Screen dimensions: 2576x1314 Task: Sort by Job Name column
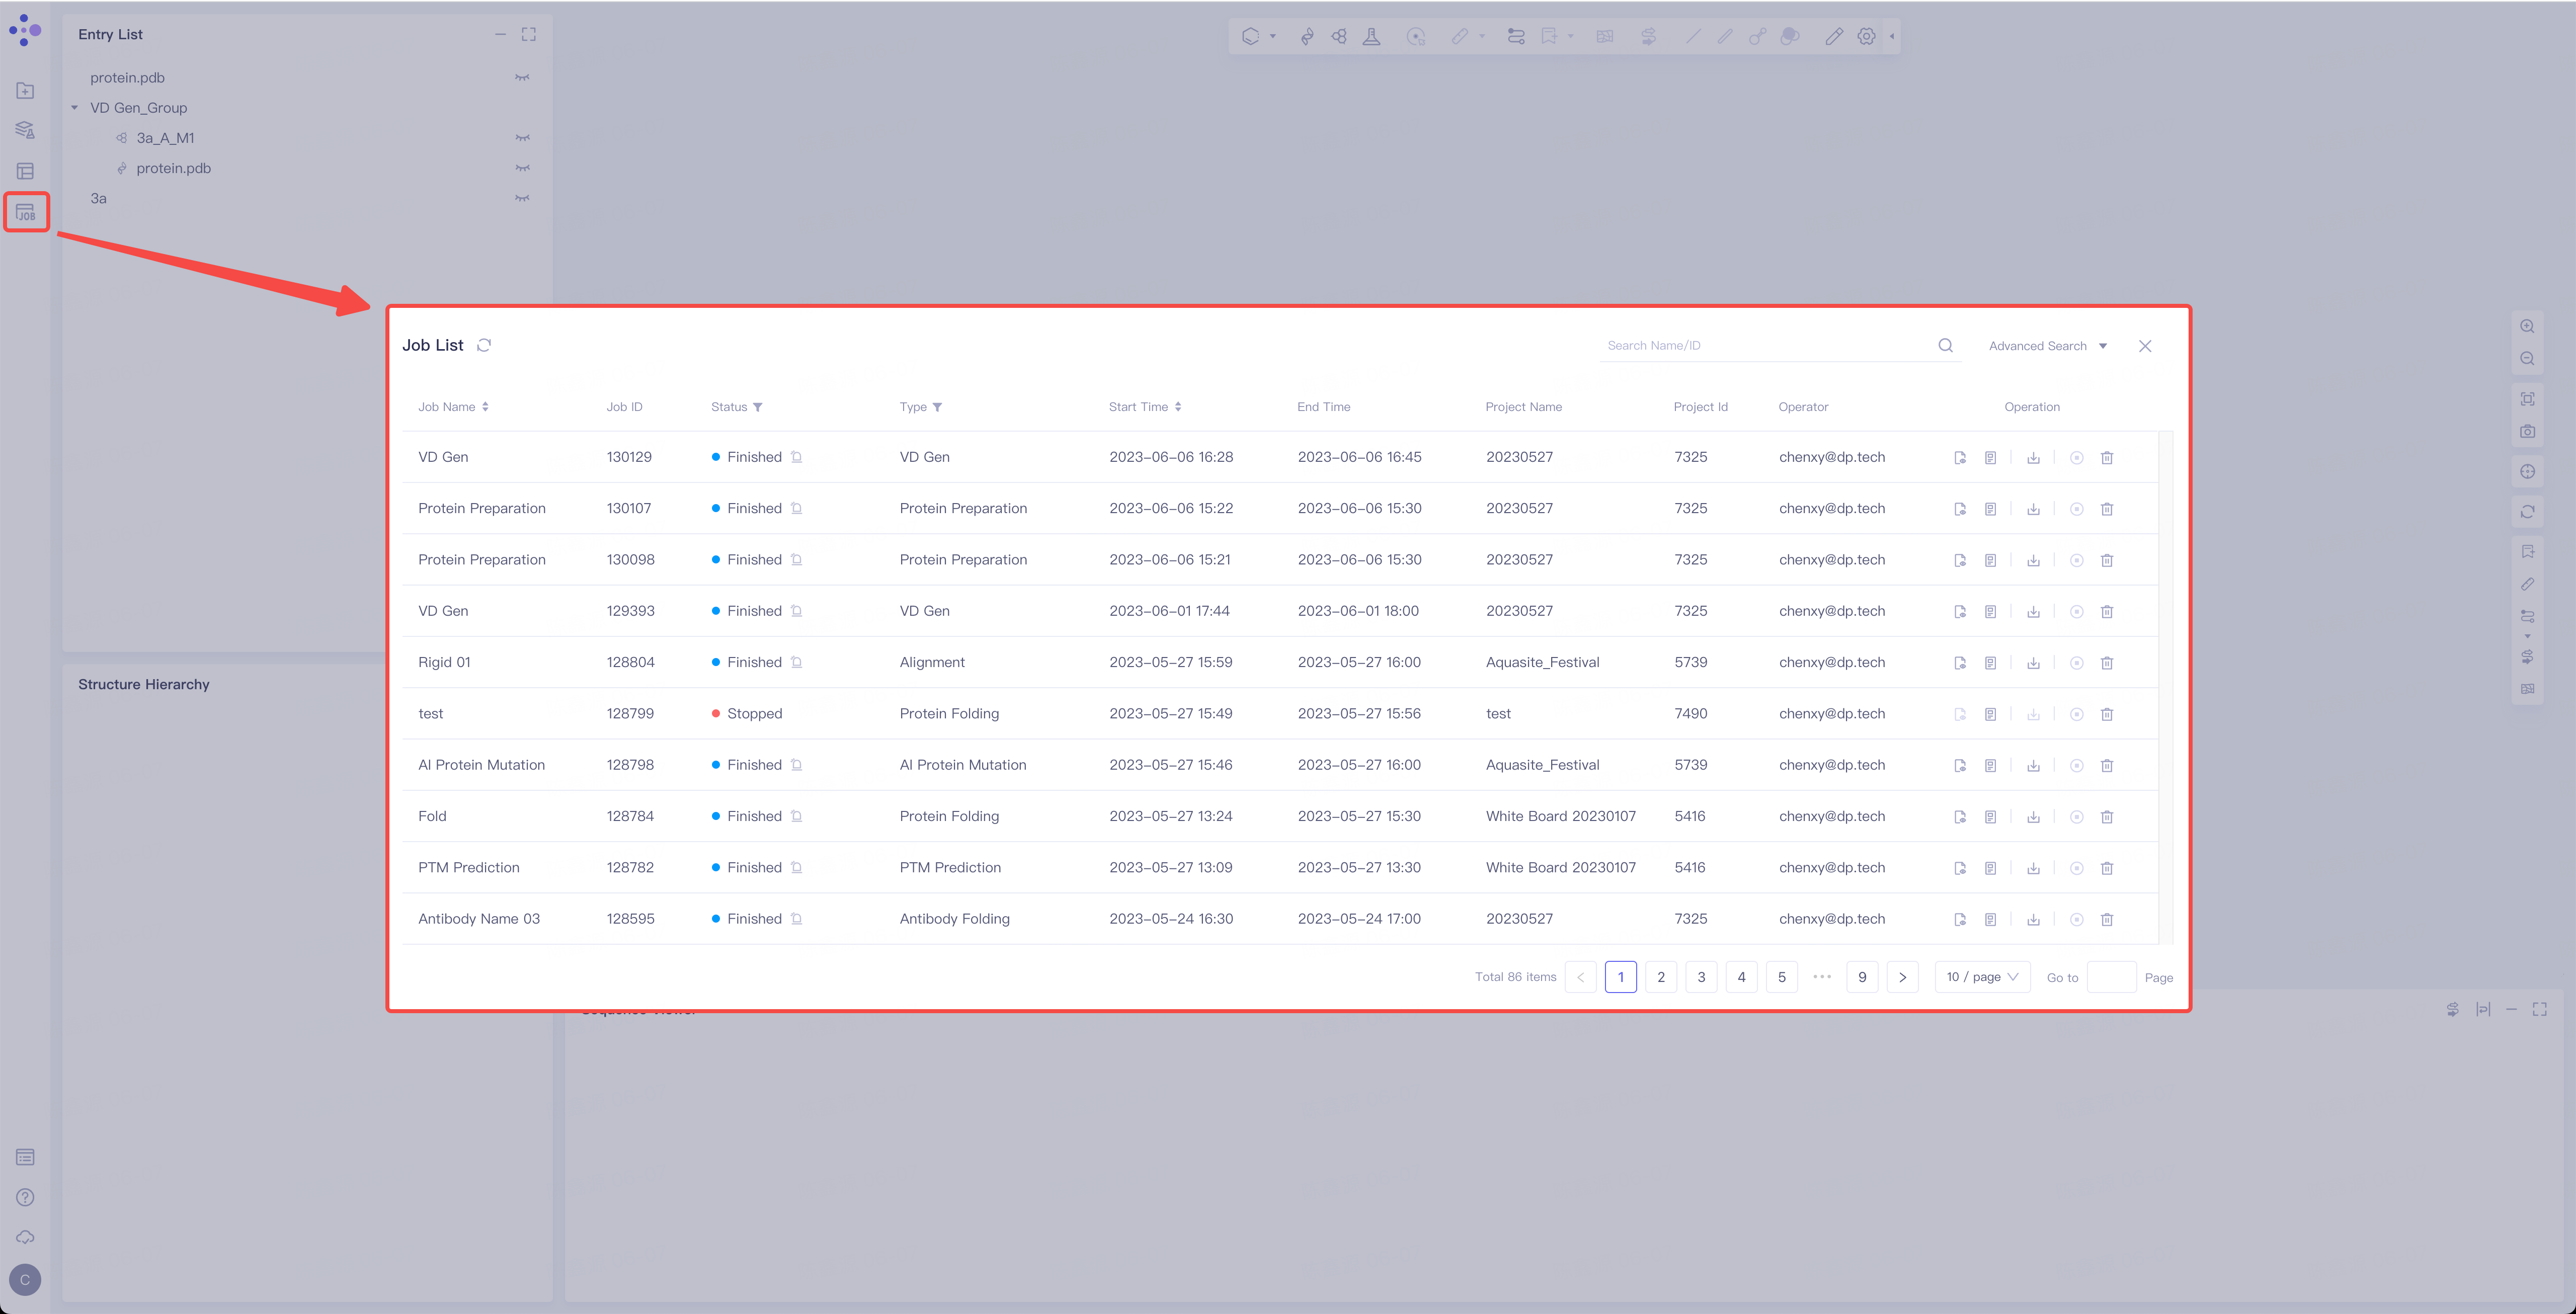click(486, 407)
